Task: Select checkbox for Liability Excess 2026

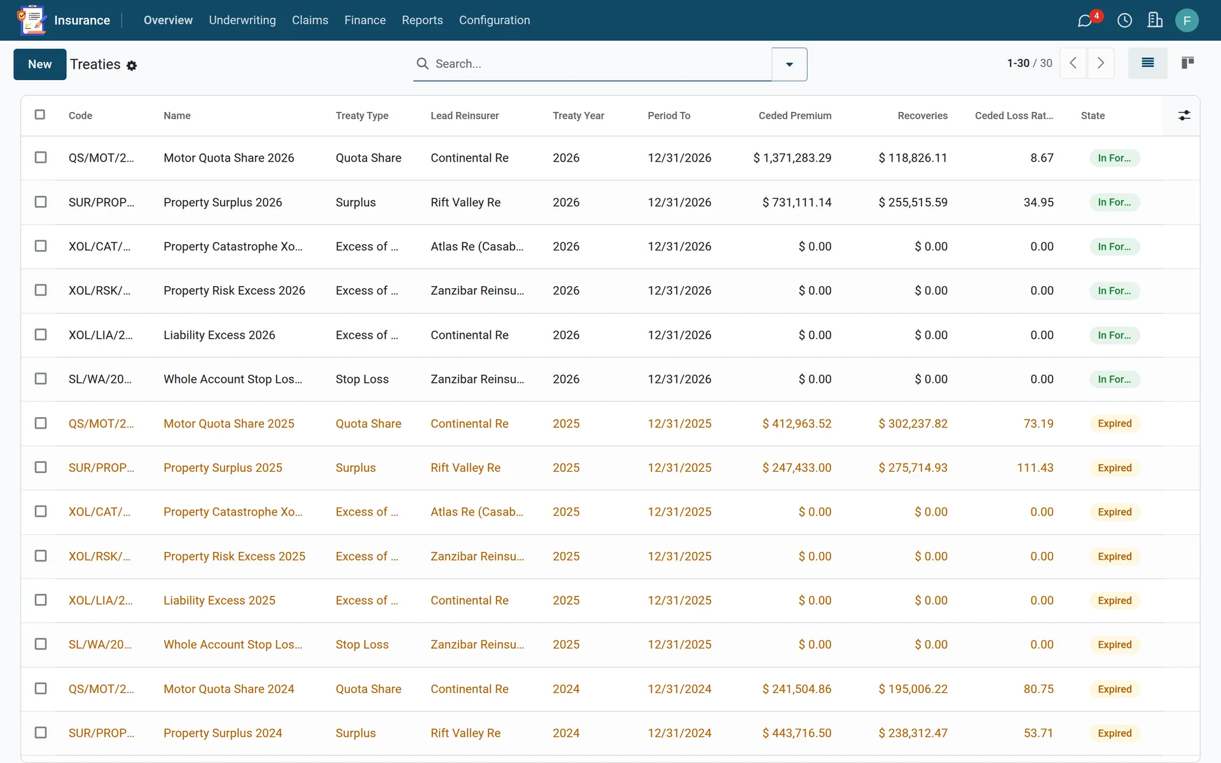Action: [41, 334]
